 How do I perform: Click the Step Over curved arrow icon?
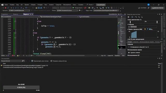(x=16, y=8)
